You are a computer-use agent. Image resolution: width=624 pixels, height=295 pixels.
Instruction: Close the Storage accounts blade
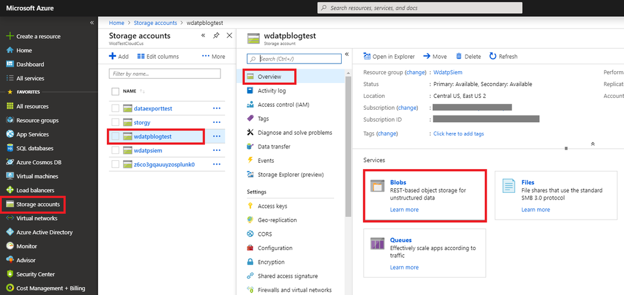(229, 36)
